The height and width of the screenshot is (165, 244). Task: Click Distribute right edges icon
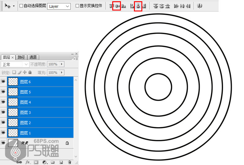pyautogui.click(x=188, y=6)
